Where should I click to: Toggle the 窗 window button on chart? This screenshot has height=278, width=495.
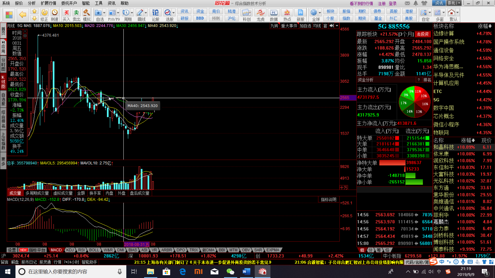pos(325,26)
